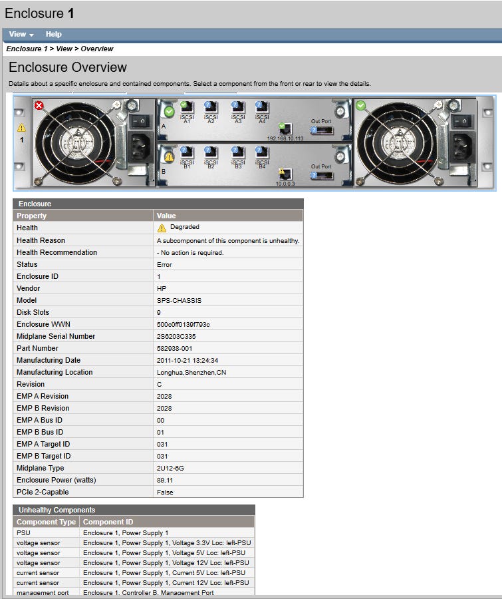Select controller B yellow warning icon
This screenshot has width=502, height=599.
pyautogui.click(x=169, y=156)
